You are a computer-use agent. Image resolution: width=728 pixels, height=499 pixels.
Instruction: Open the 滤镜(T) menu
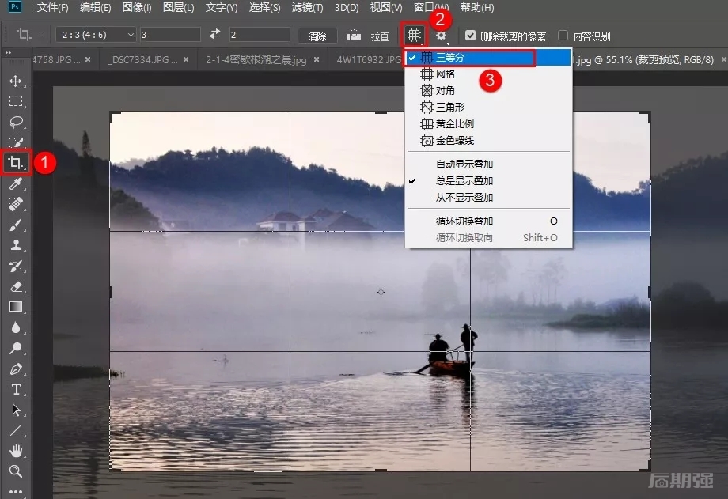coord(306,8)
